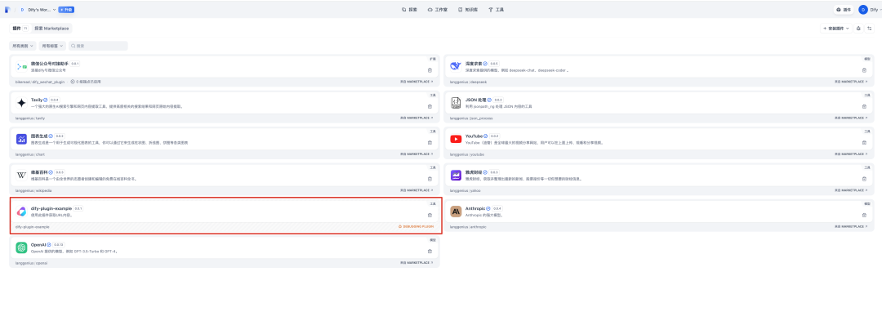Delete the Anthropic plugin via trash icon
Image resolution: width=882 pixels, height=312 pixels.
point(865,215)
